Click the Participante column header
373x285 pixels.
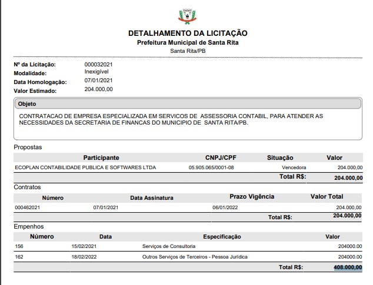[x=101, y=157]
